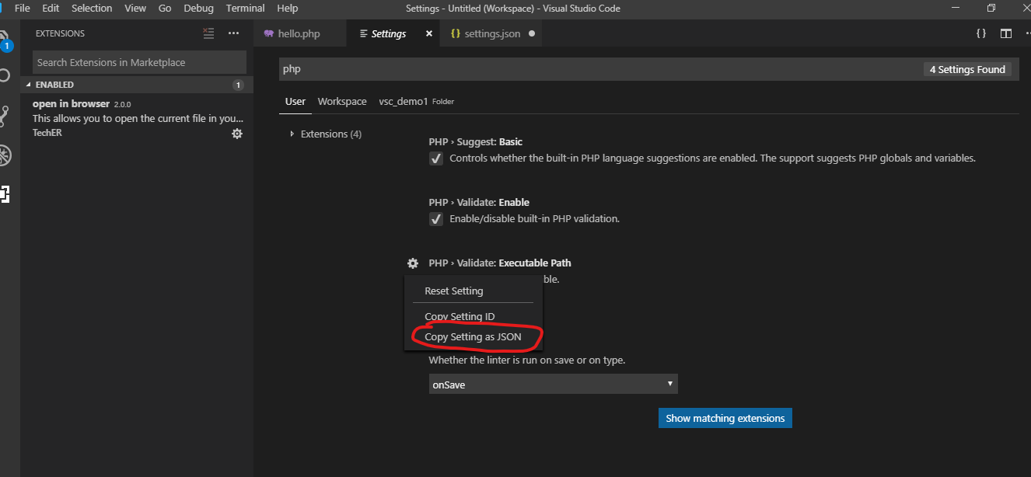
Task: Choose Copy Setting as JSON entry
Action: (474, 337)
